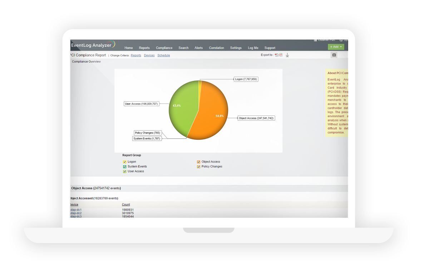Viewport: 430px width, 278px height.
Task: Open the Search tab
Action: pyautogui.click(x=183, y=48)
